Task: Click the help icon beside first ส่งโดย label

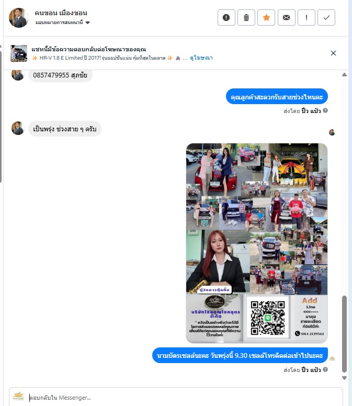Action: coord(325,110)
